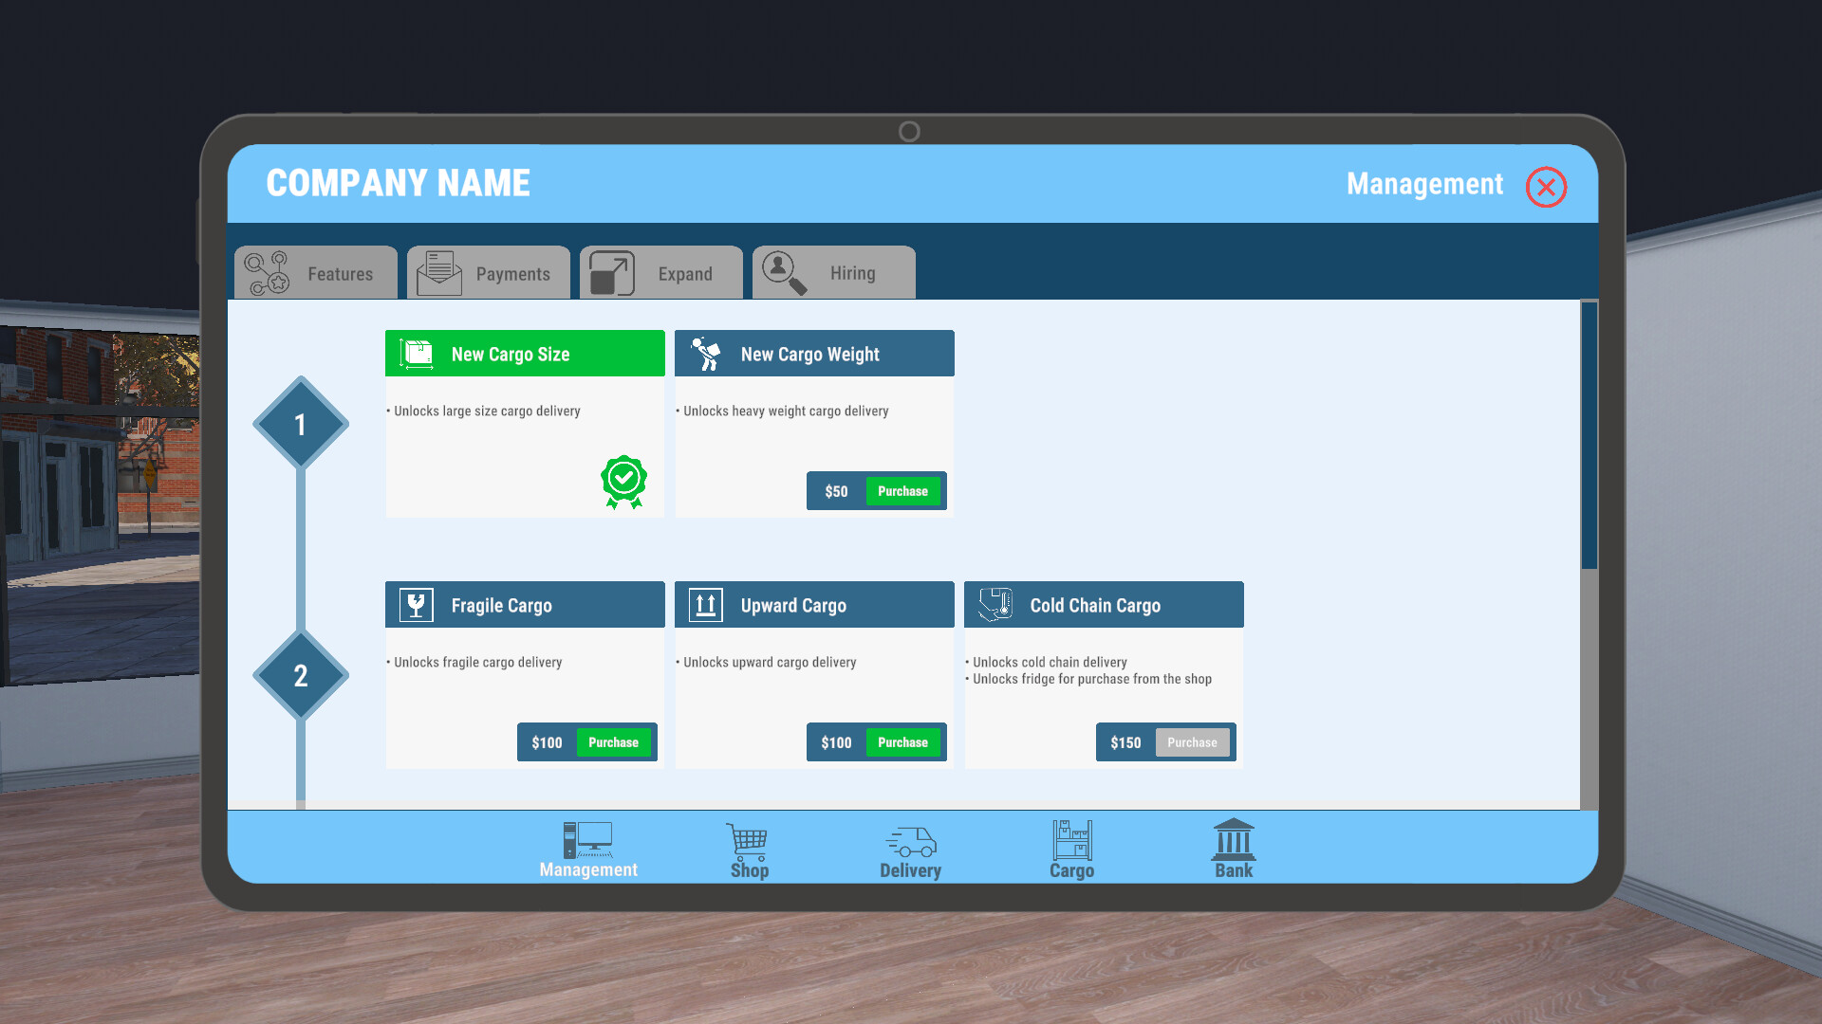Switch to the Payments tab
1822x1024 pixels.
pos(489,273)
